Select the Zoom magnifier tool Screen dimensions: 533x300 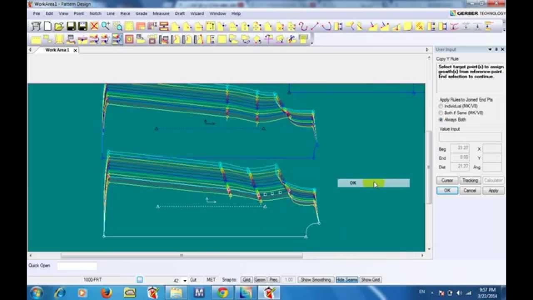point(106,26)
